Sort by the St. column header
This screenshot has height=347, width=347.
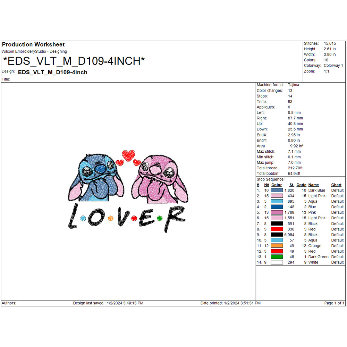(x=292, y=185)
